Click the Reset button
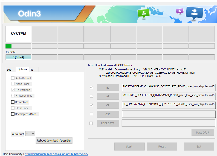This screenshot has height=156, width=217. coord(162,147)
